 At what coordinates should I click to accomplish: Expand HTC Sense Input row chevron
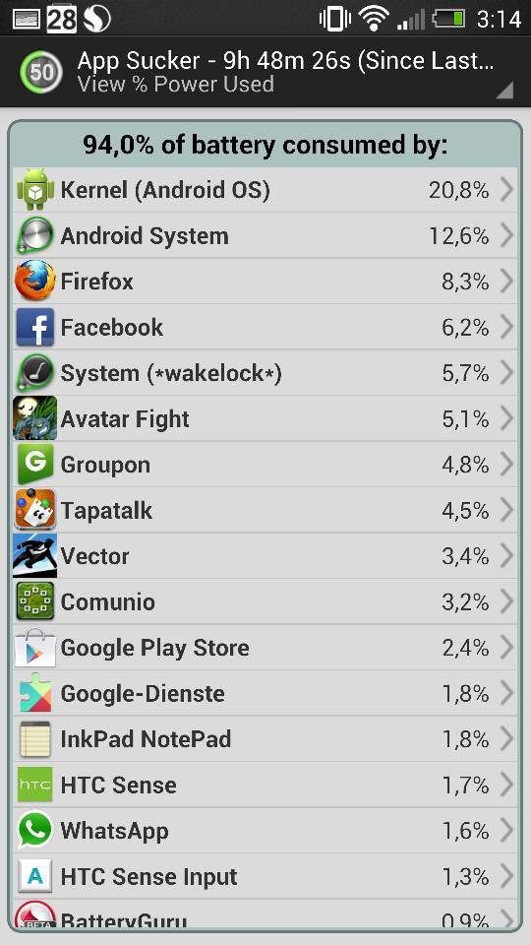coord(507,876)
